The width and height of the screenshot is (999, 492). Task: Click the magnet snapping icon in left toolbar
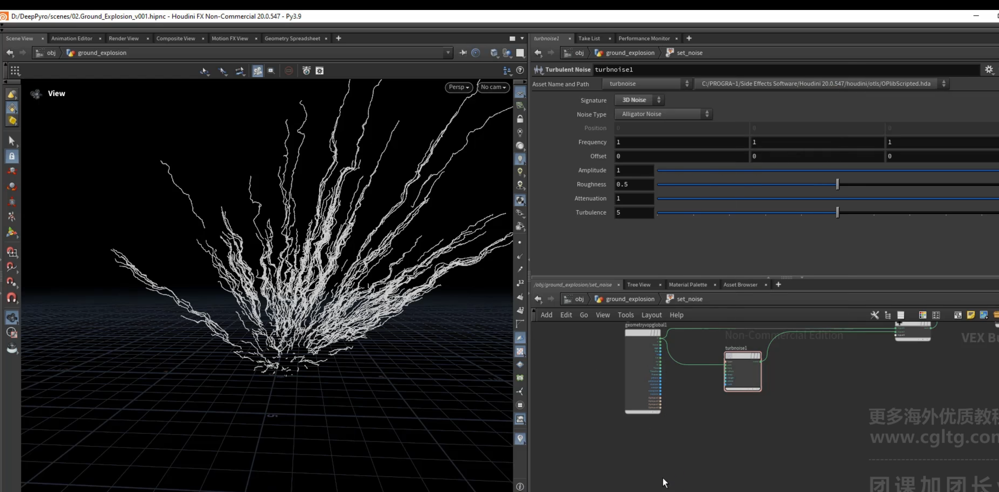[x=12, y=298]
